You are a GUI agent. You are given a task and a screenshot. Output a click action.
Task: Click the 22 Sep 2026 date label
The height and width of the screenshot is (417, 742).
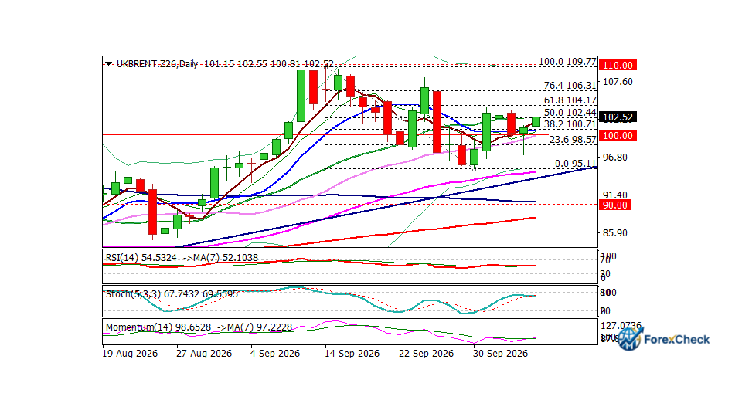[427, 354]
